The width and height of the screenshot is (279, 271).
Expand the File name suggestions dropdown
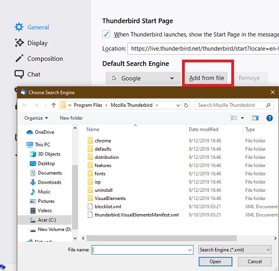(190, 250)
